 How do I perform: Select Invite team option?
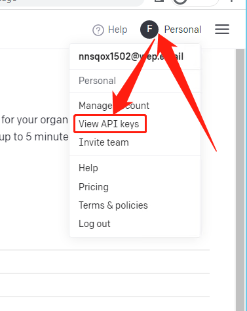[104, 142]
